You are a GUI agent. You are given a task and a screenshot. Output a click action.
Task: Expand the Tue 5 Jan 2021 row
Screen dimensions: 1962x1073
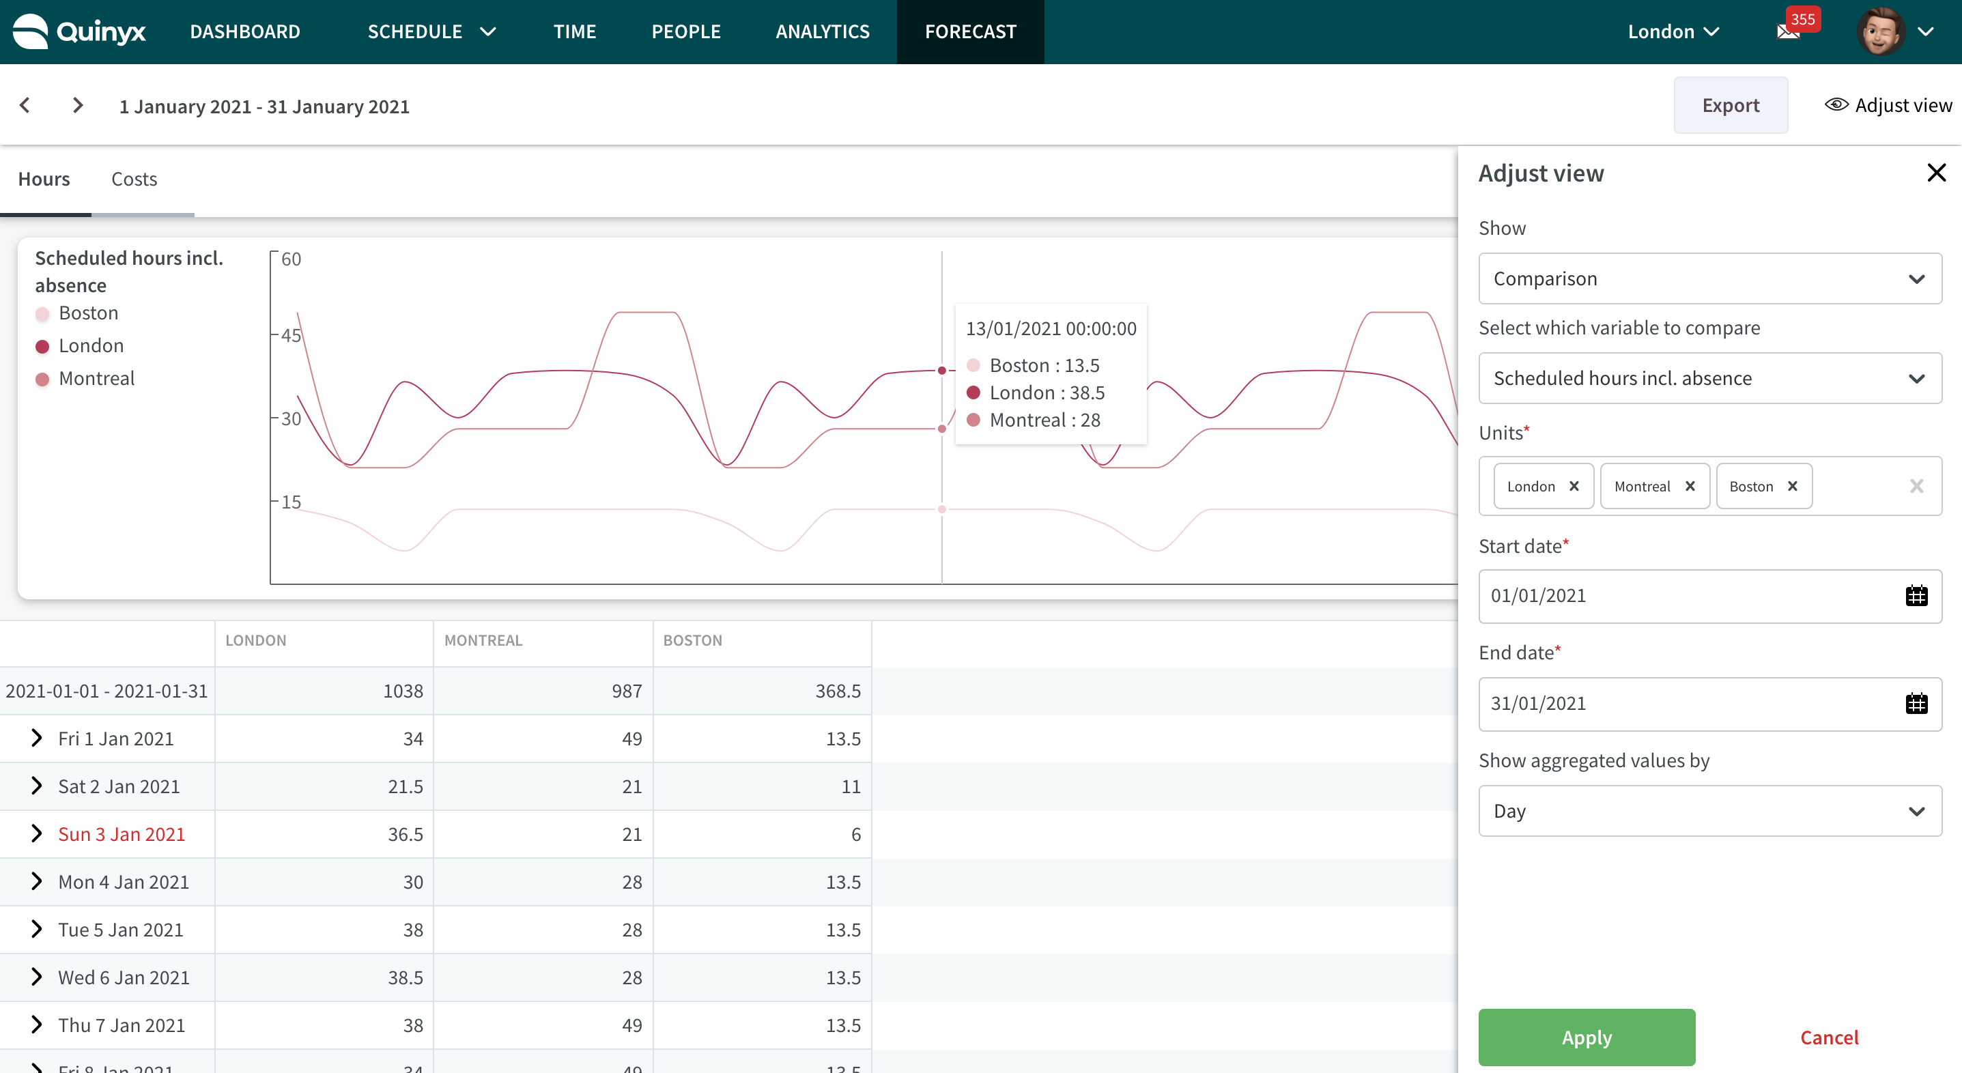(x=37, y=929)
